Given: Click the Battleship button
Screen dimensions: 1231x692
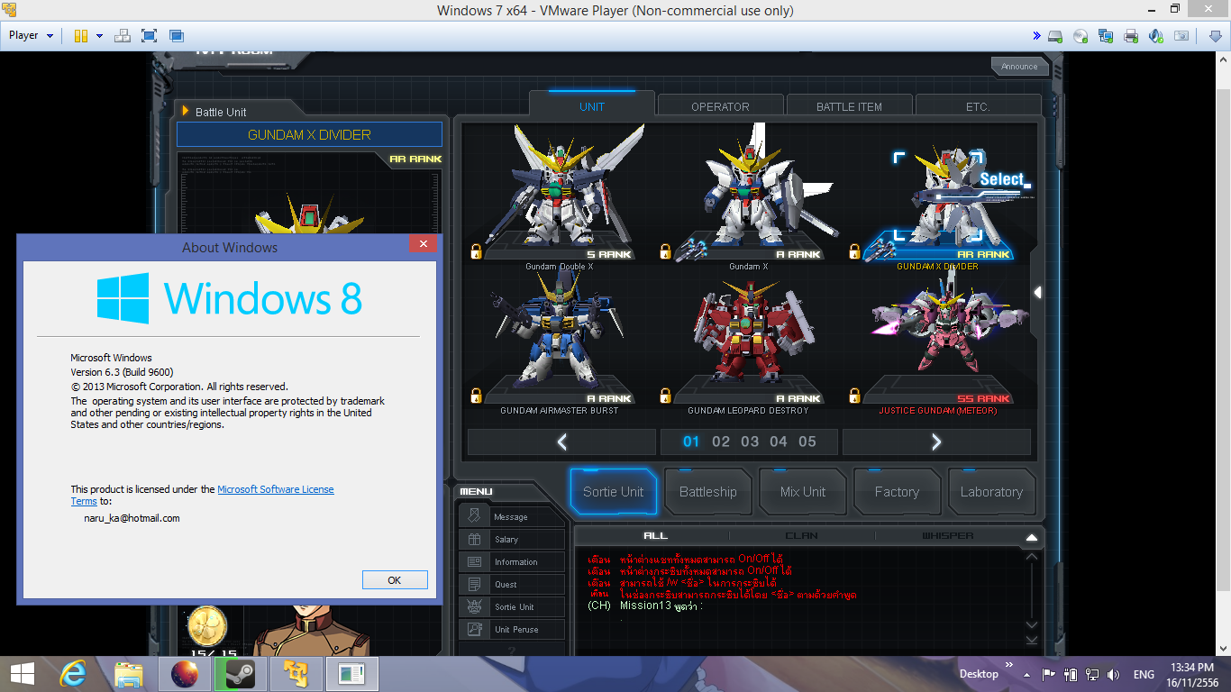Looking at the screenshot, I should coord(708,492).
